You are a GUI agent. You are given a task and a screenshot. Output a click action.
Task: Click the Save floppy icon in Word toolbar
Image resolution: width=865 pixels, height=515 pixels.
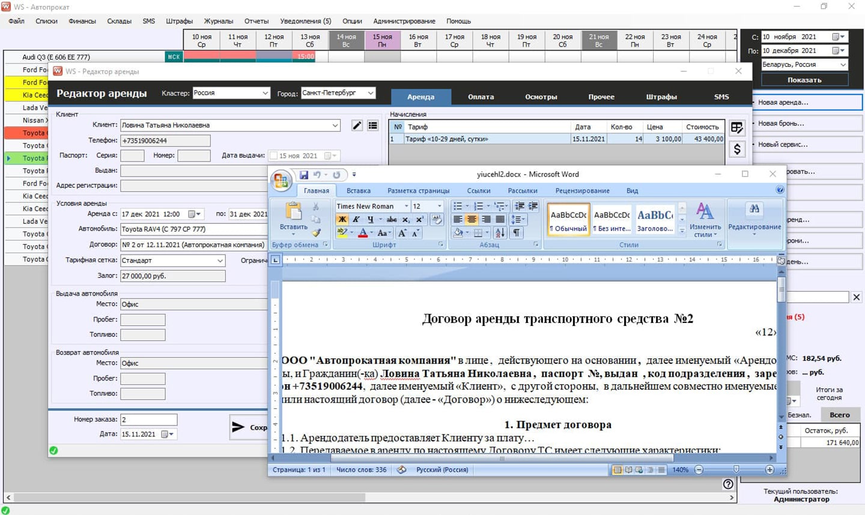click(x=303, y=175)
